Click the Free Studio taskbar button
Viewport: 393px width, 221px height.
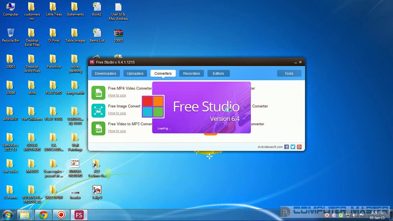click(x=79, y=215)
